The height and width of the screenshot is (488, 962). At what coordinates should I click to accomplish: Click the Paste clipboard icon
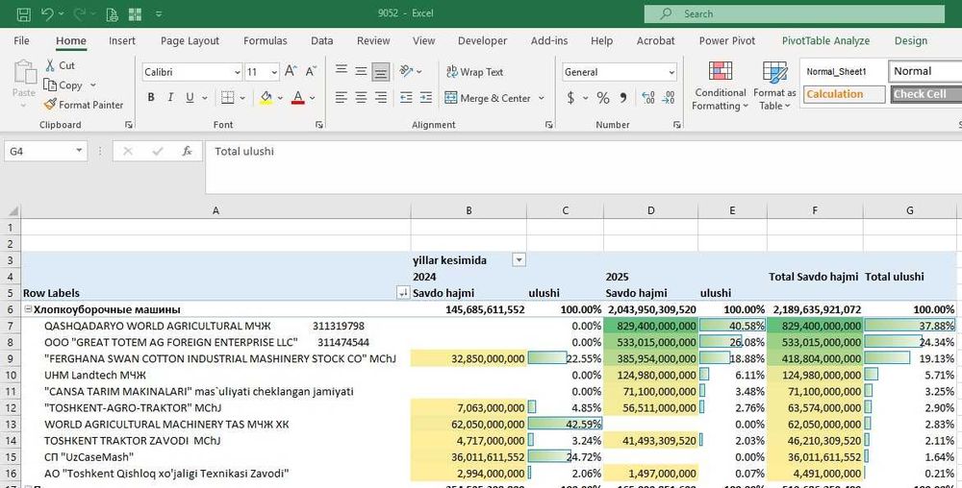(x=24, y=73)
